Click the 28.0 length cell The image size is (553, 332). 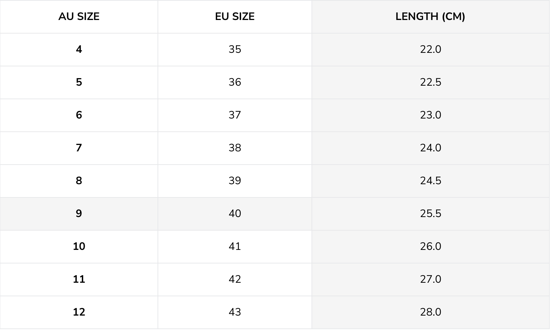[x=430, y=312]
